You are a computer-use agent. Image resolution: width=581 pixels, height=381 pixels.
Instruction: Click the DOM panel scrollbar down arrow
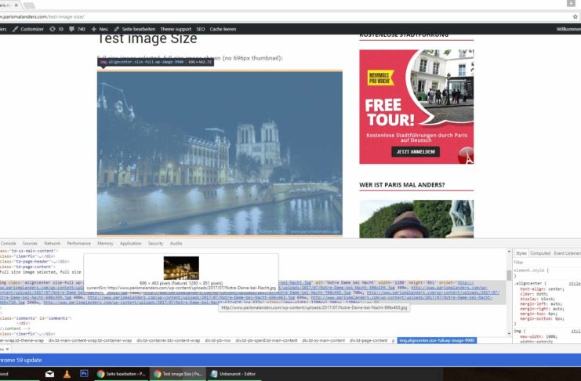coord(509,333)
